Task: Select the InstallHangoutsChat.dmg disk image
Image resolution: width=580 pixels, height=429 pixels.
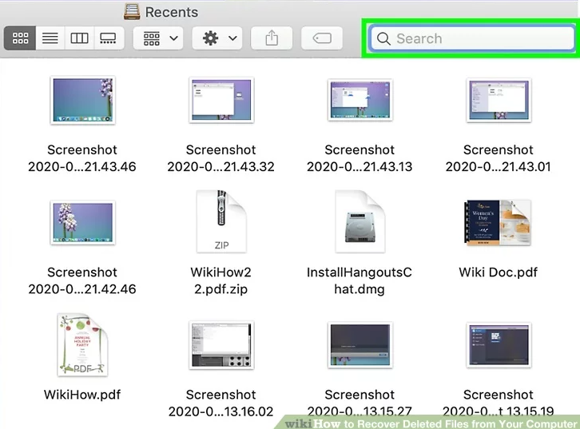Action: [360, 221]
